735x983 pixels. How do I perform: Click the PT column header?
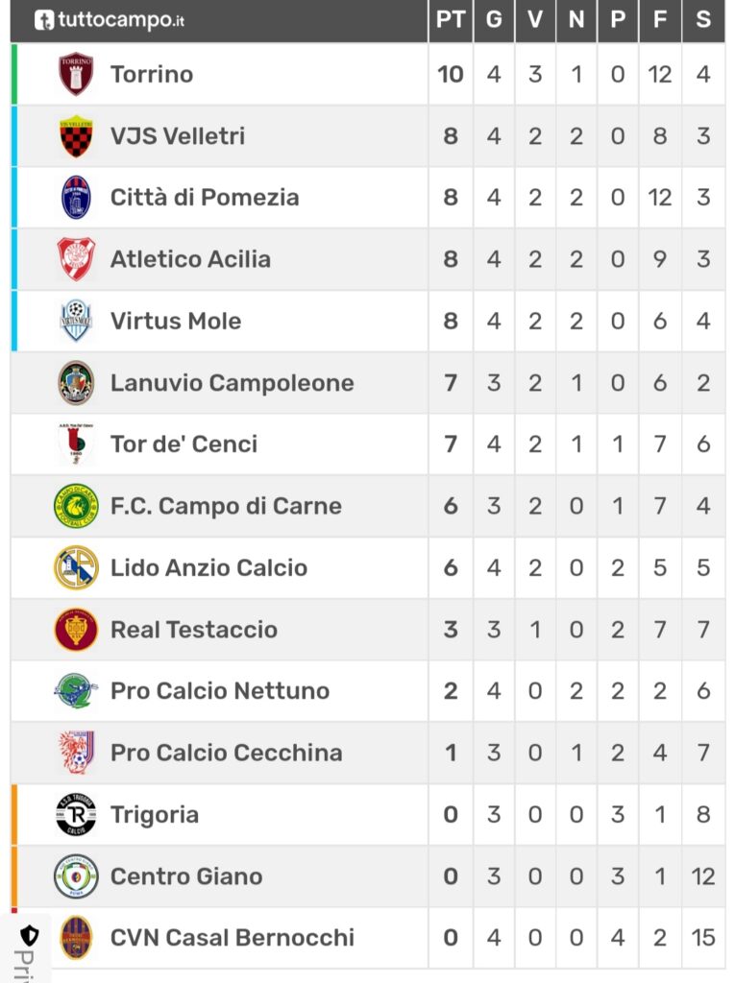coord(451,20)
